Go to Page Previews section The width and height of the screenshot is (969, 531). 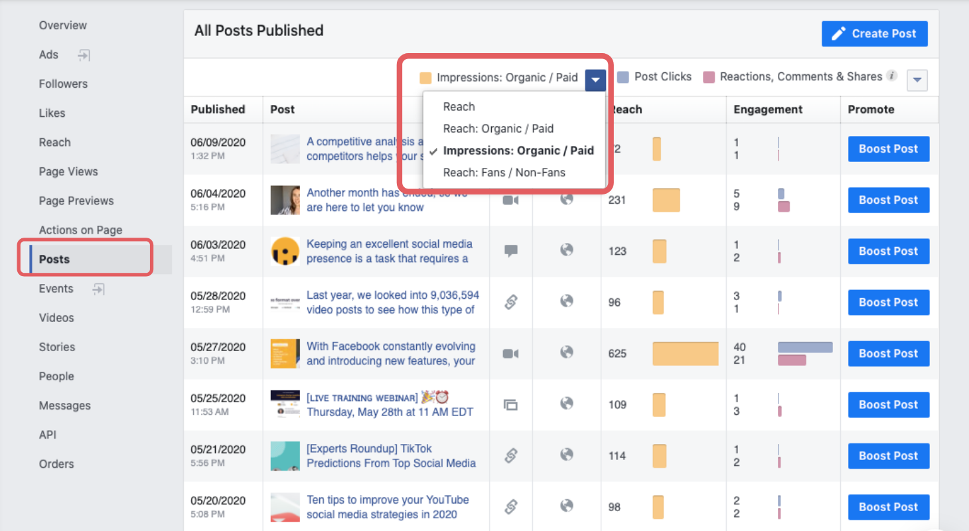point(76,200)
